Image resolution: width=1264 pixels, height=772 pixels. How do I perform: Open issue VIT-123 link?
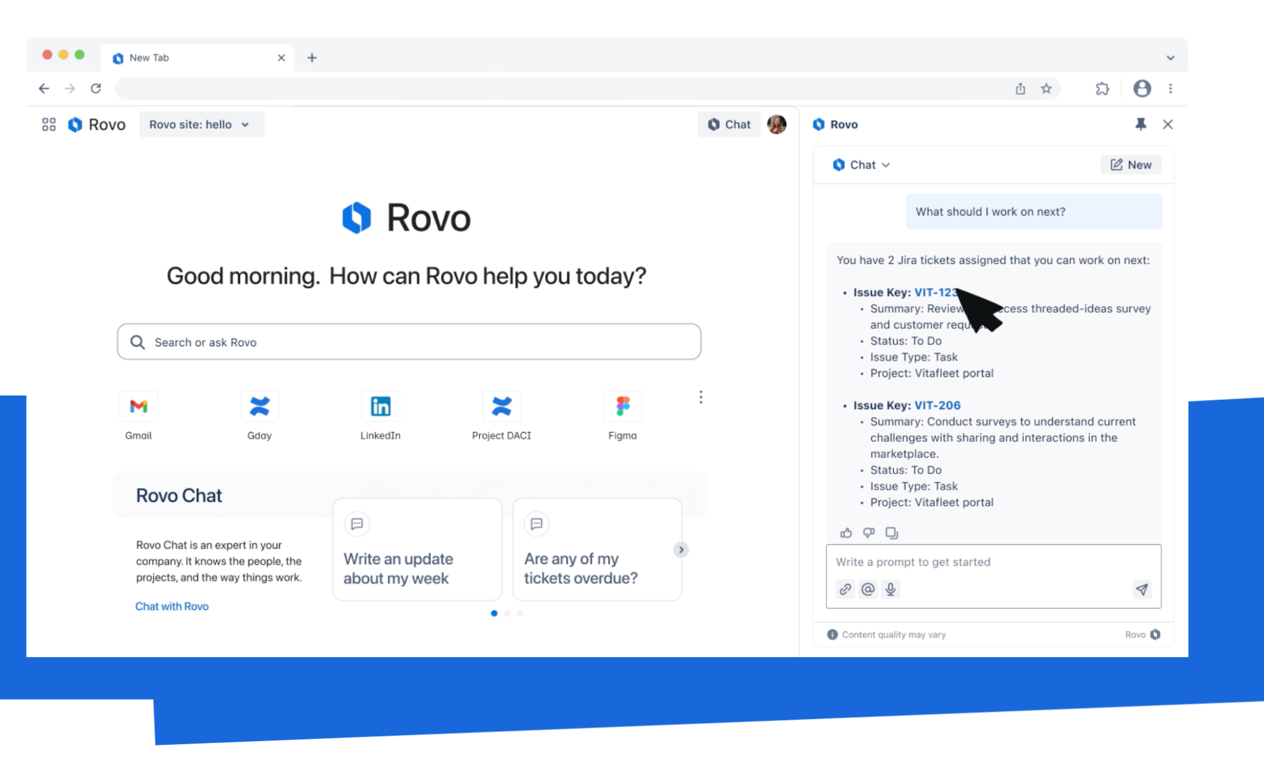coord(936,293)
